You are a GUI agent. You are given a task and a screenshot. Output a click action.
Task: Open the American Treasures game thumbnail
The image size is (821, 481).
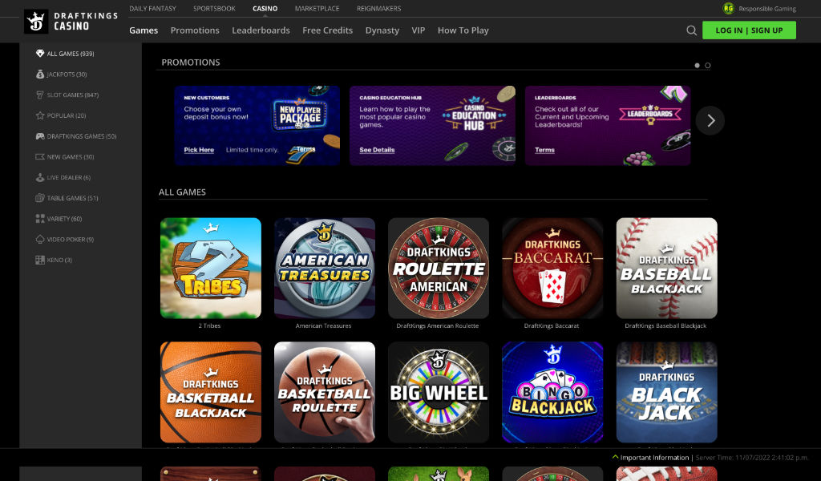tap(325, 268)
